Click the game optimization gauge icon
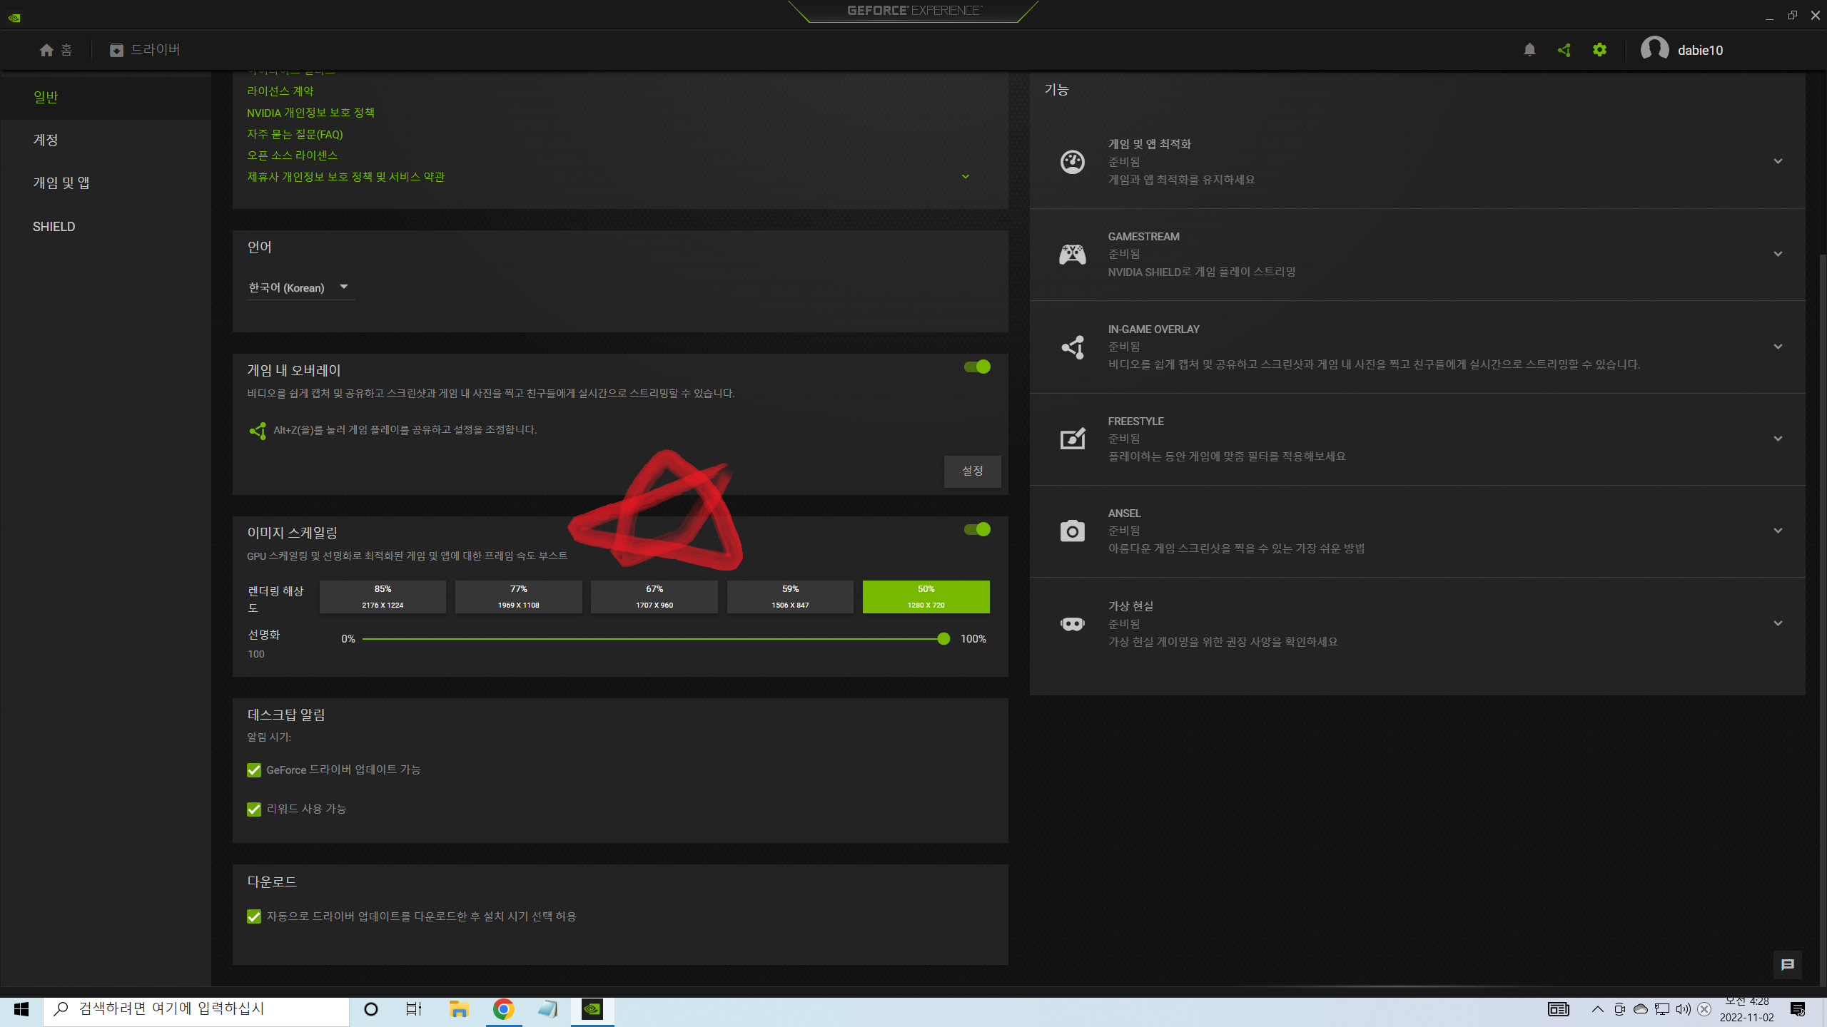 (x=1072, y=162)
